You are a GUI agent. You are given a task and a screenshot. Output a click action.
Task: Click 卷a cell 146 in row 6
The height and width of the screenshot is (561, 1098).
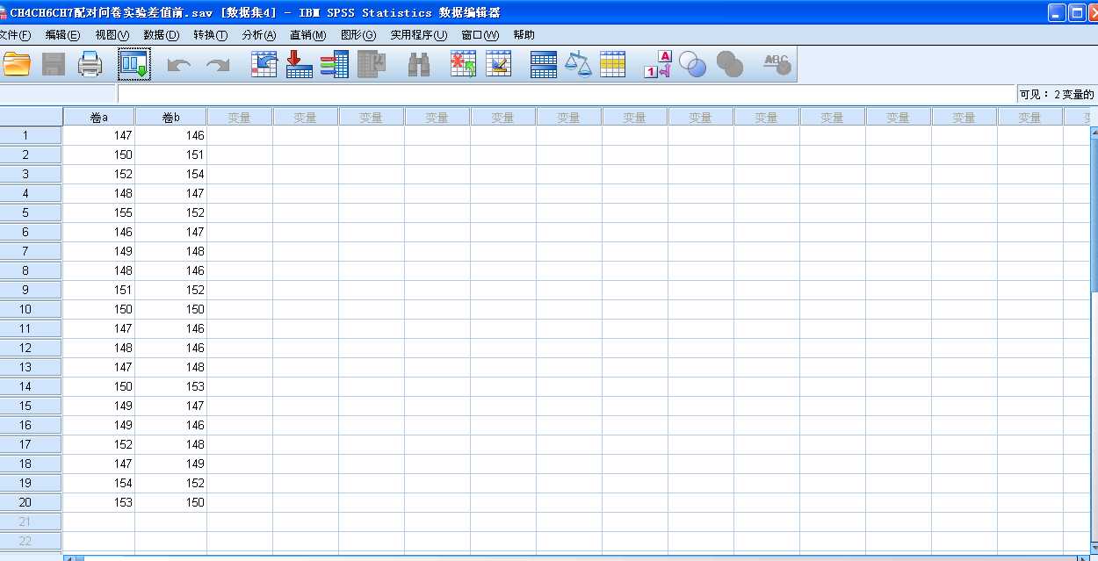point(98,232)
